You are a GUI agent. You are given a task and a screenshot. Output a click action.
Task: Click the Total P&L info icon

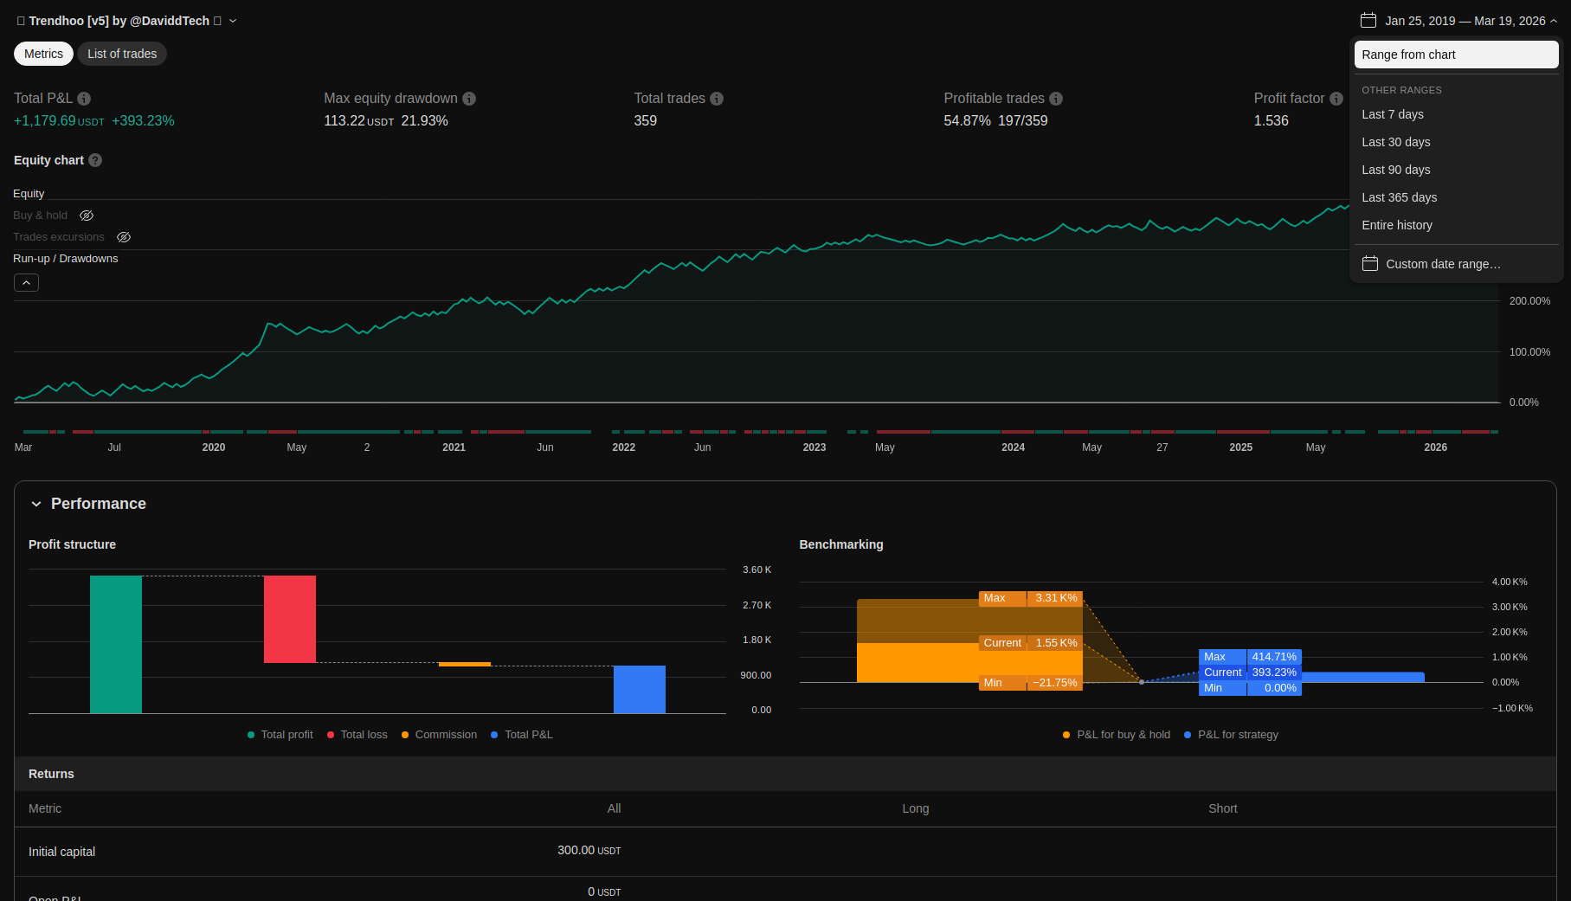pos(84,99)
